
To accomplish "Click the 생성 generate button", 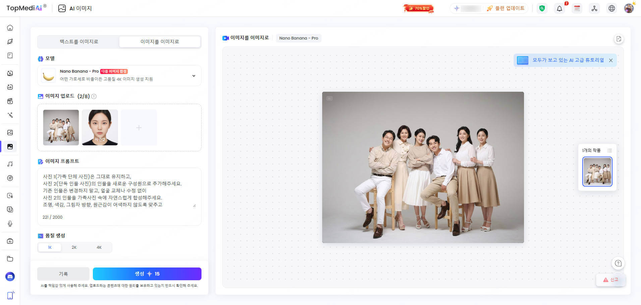I will [147, 274].
